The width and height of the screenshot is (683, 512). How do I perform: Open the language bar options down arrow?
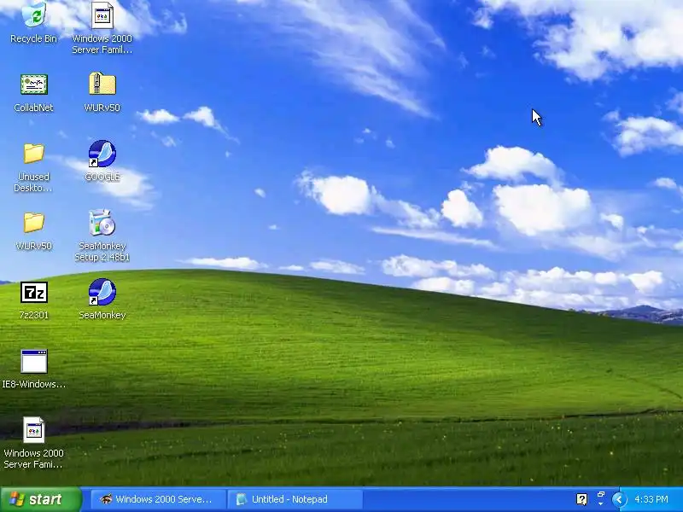click(x=601, y=504)
